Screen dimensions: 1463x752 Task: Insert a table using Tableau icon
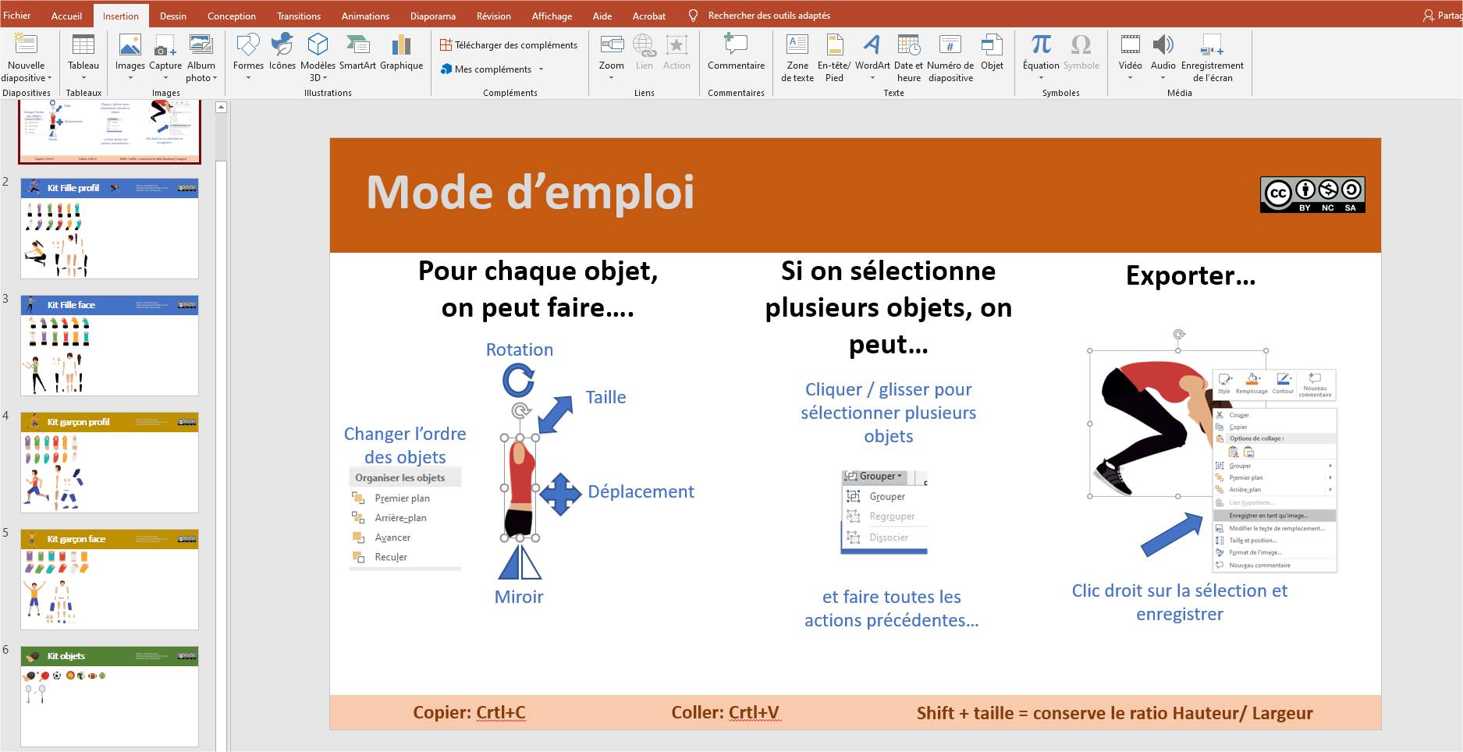(x=83, y=45)
